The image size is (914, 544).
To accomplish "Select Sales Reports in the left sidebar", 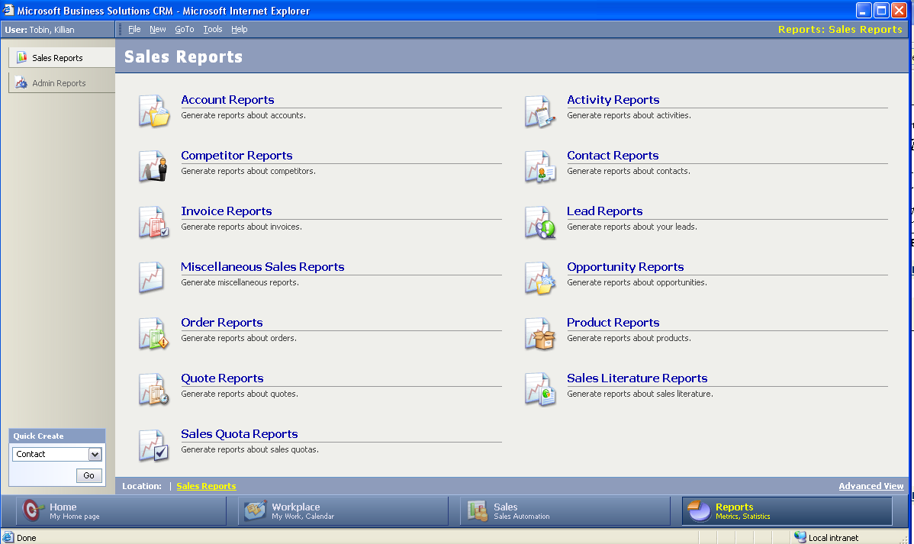I will click(62, 58).
